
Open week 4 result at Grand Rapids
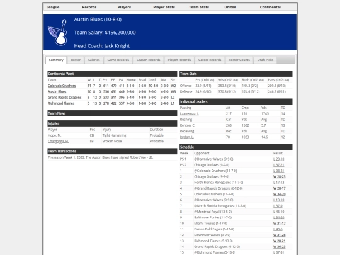coord(280,188)
